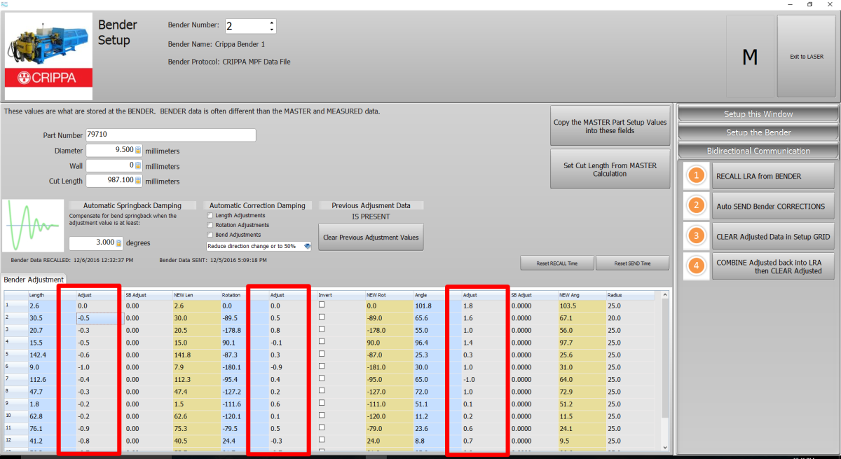Enable Rotation Adjustments checkbox
This screenshot has width=841, height=459.
210,225
